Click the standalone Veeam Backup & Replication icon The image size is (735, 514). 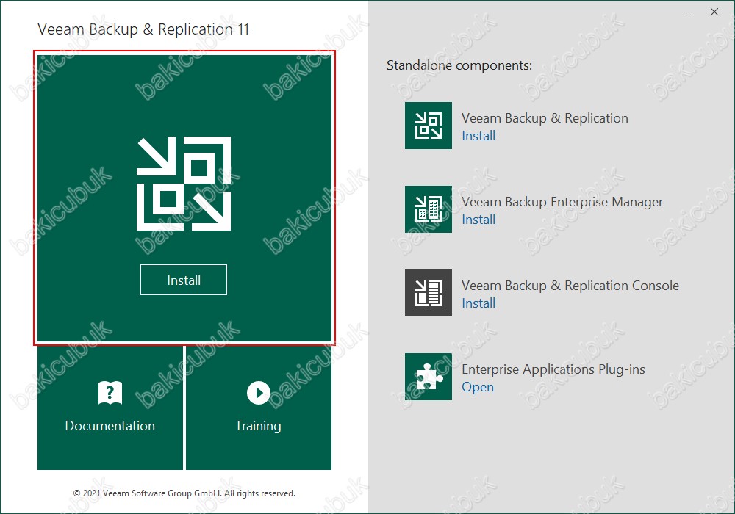(429, 126)
